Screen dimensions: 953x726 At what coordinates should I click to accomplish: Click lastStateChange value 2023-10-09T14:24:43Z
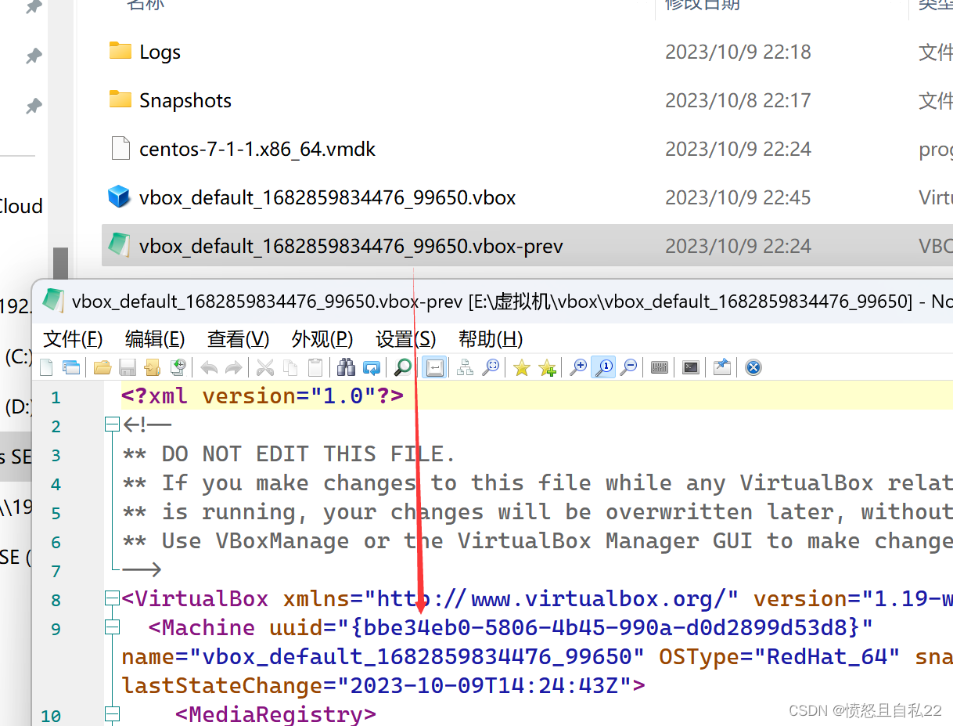coord(484,685)
